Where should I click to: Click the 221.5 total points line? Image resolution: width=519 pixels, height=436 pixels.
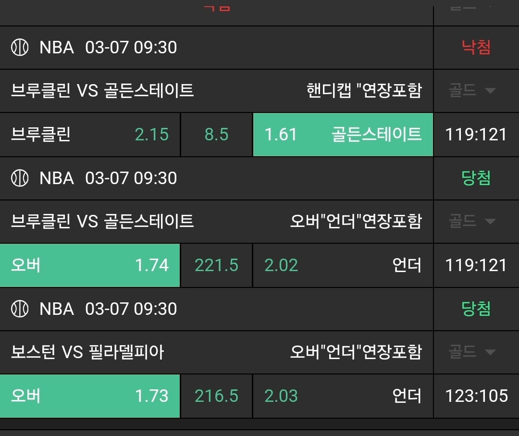pyautogui.click(x=216, y=265)
